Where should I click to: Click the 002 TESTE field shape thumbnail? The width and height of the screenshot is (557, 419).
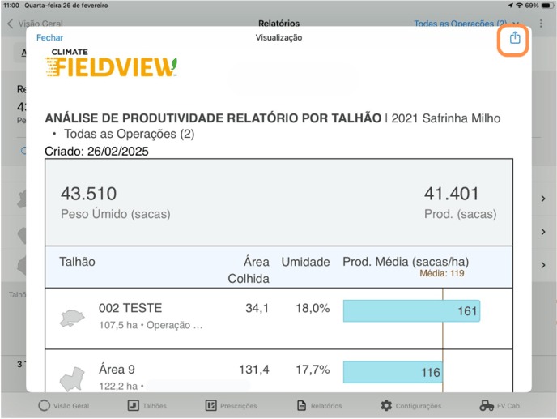point(73,318)
